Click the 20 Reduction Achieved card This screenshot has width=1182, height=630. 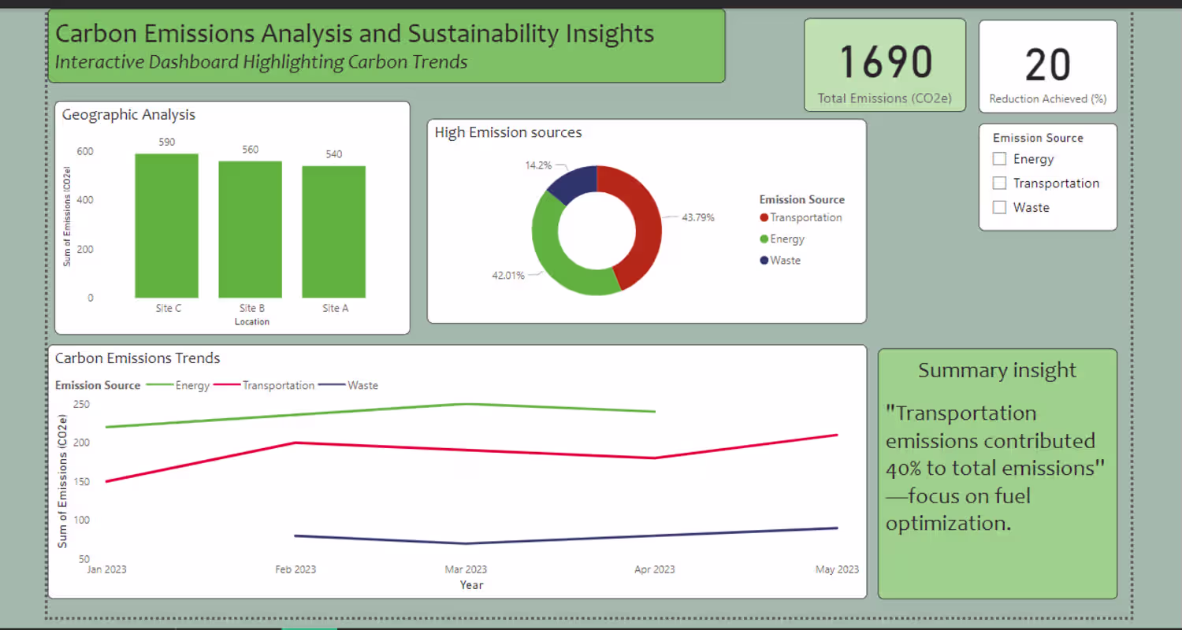pos(1048,66)
